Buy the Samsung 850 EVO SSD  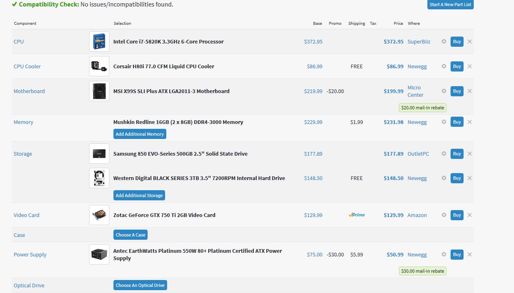(x=457, y=154)
